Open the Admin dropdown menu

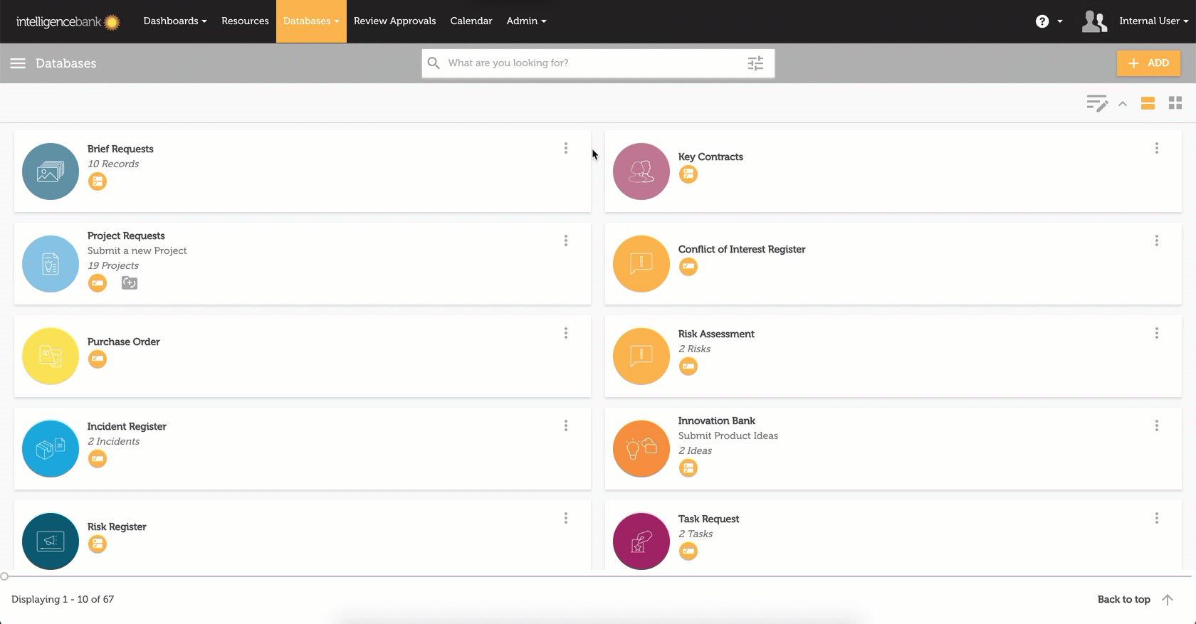[x=526, y=21]
